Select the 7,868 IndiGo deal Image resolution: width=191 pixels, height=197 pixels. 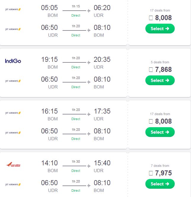160,80
